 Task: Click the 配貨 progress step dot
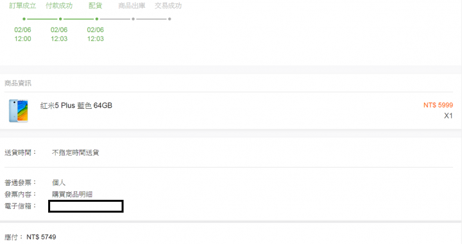coord(97,19)
